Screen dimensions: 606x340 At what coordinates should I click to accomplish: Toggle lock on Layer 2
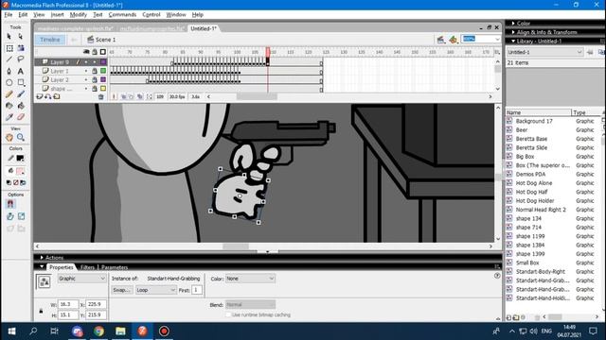point(95,79)
